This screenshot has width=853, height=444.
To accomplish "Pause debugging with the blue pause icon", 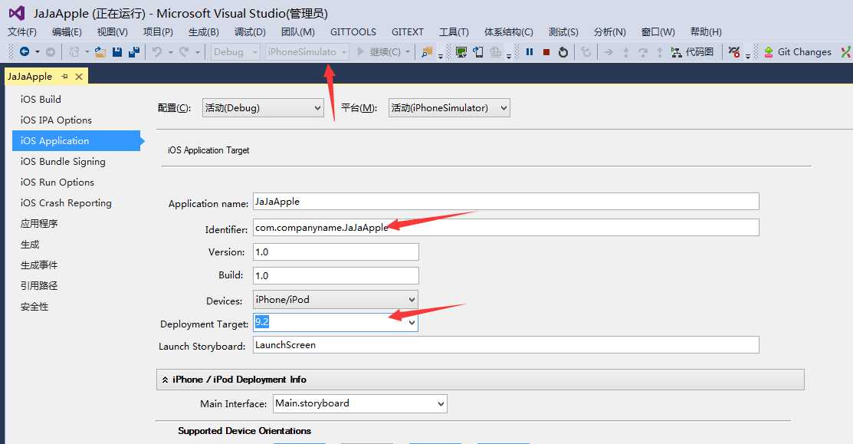I will coord(530,51).
